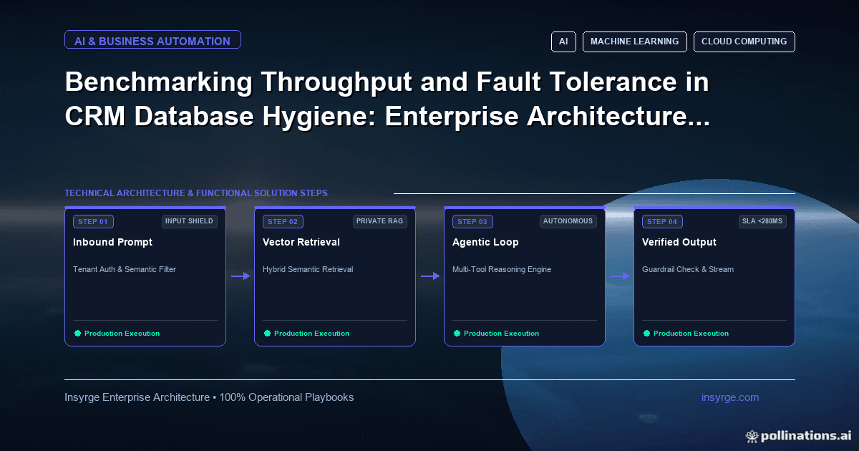This screenshot has height=451, width=859.
Task: Click the PRIVATE RAG label
Action: pos(380,221)
